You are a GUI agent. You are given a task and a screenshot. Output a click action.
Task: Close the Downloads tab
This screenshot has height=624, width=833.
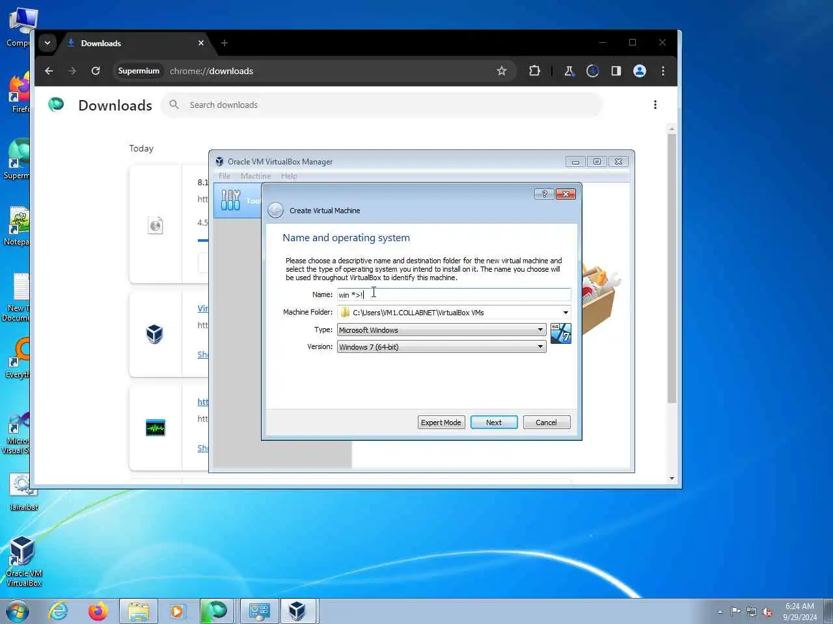point(201,43)
